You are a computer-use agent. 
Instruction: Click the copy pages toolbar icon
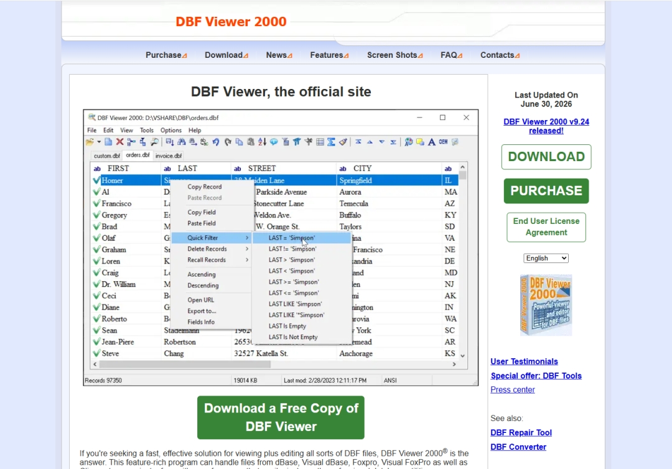click(239, 142)
